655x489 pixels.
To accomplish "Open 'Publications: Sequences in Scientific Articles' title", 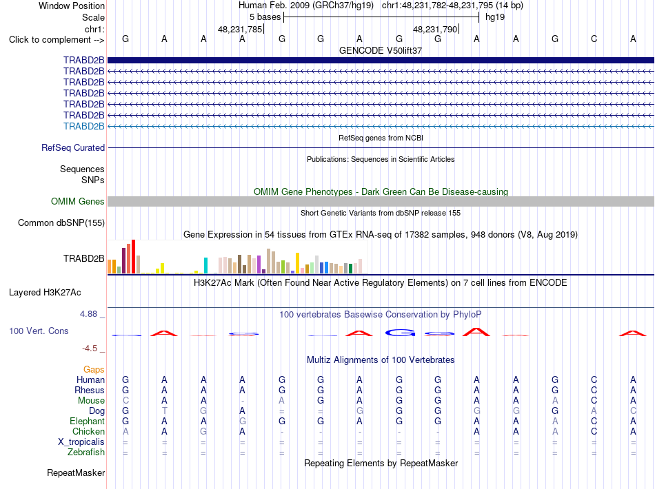I will point(381,159).
